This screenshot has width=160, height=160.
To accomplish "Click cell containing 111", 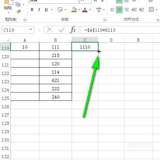I will tap(55, 47).
